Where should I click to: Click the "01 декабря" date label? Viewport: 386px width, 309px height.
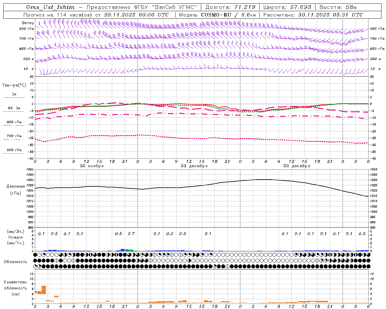(194, 166)
